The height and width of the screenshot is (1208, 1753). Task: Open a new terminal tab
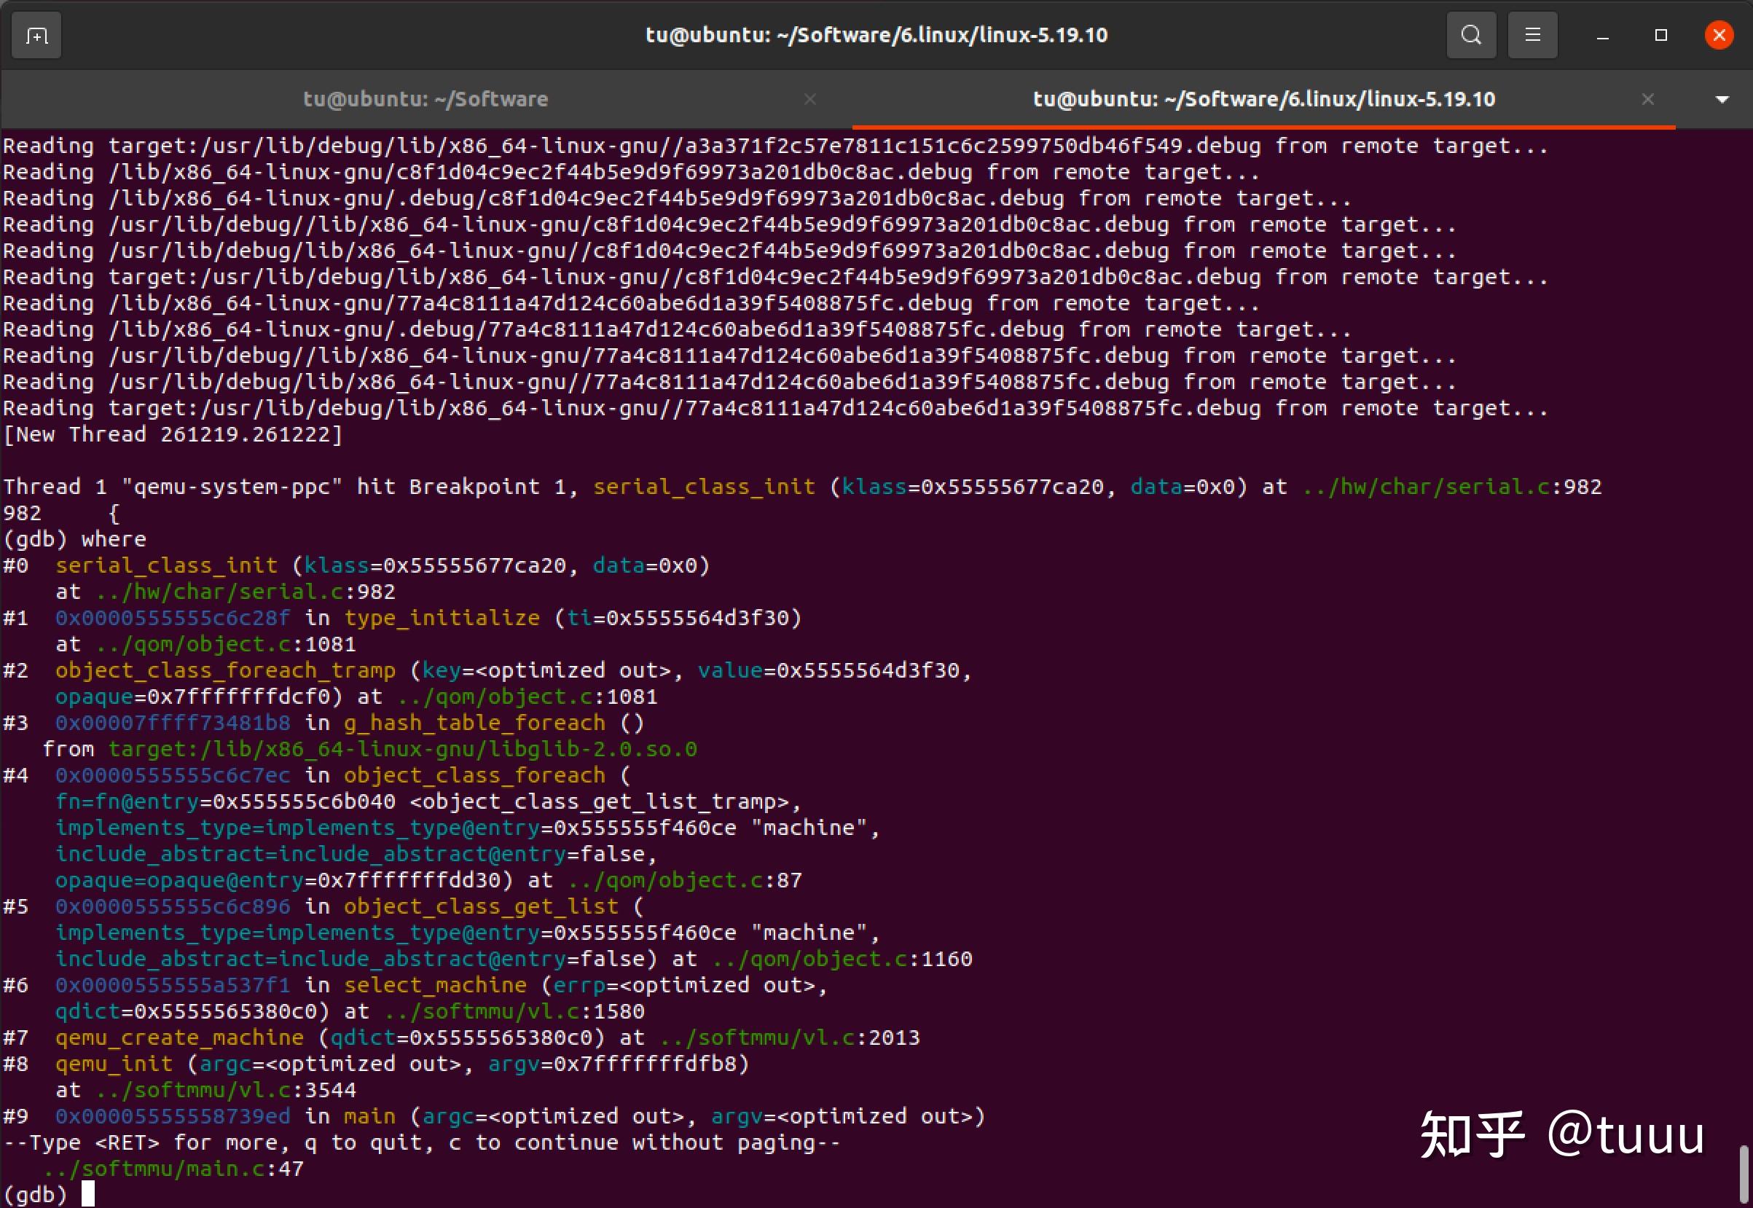(36, 36)
